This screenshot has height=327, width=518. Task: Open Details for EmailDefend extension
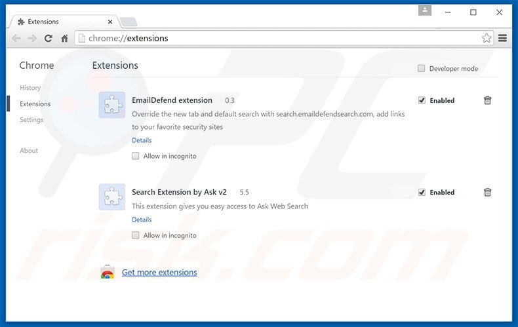pyautogui.click(x=142, y=140)
